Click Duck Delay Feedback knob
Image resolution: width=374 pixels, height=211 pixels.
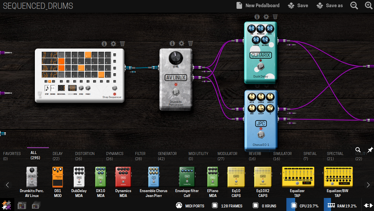pyautogui.click(x=261, y=29)
